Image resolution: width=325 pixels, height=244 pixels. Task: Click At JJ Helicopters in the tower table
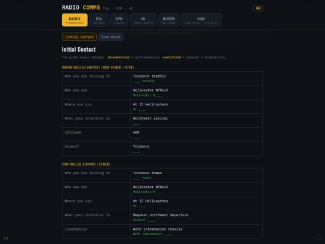tap(150, 201)
